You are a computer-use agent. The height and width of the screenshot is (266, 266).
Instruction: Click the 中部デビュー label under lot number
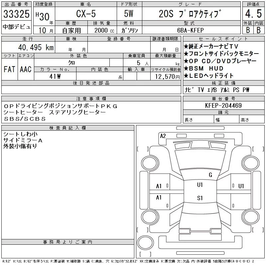click(16, 27)
